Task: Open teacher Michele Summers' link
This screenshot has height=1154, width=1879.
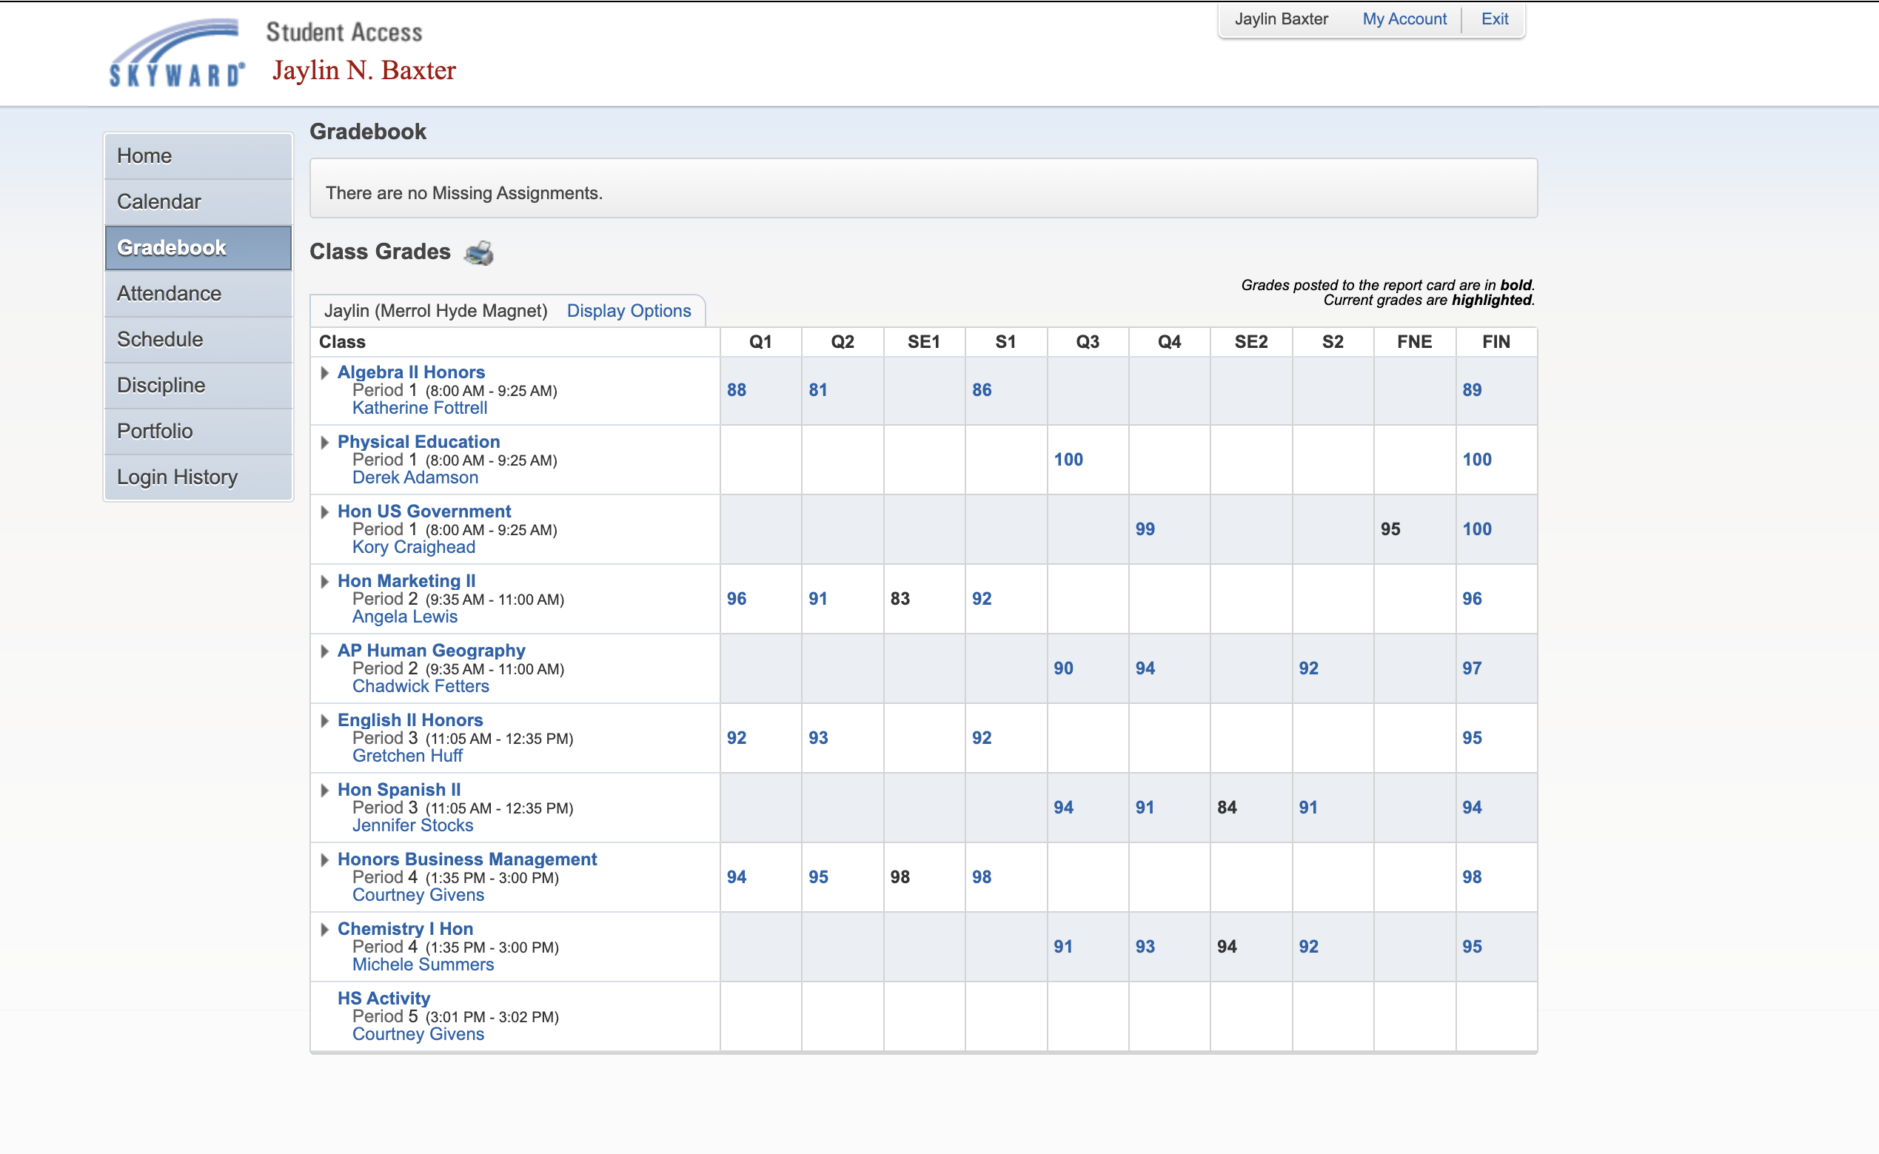Action: pyautogui.click(x=423, y=964)
